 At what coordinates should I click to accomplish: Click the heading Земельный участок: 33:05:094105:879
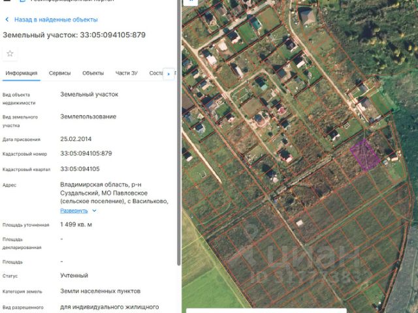[74, 35]
